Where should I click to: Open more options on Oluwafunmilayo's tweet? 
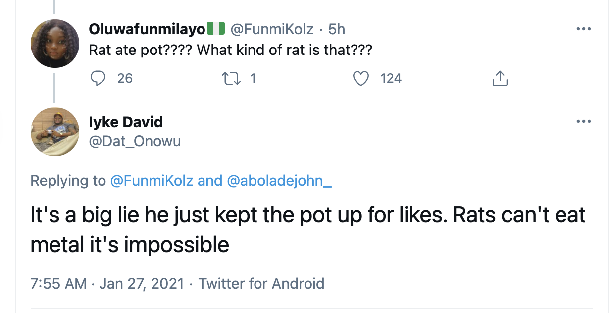[x=584, y=29]
